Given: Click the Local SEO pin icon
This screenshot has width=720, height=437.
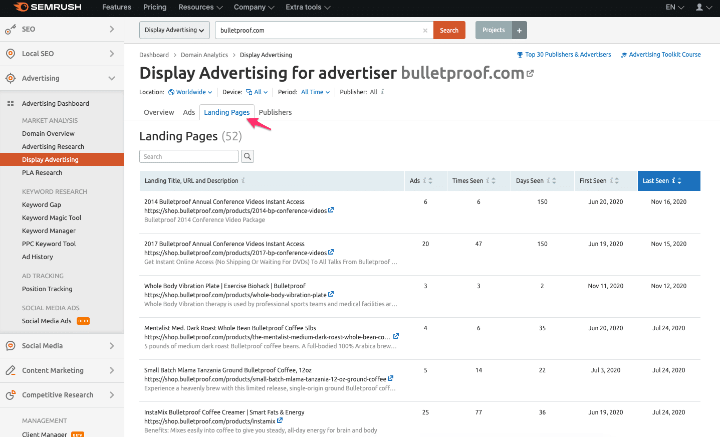Looking at the screenshot, I should [11, 54].
